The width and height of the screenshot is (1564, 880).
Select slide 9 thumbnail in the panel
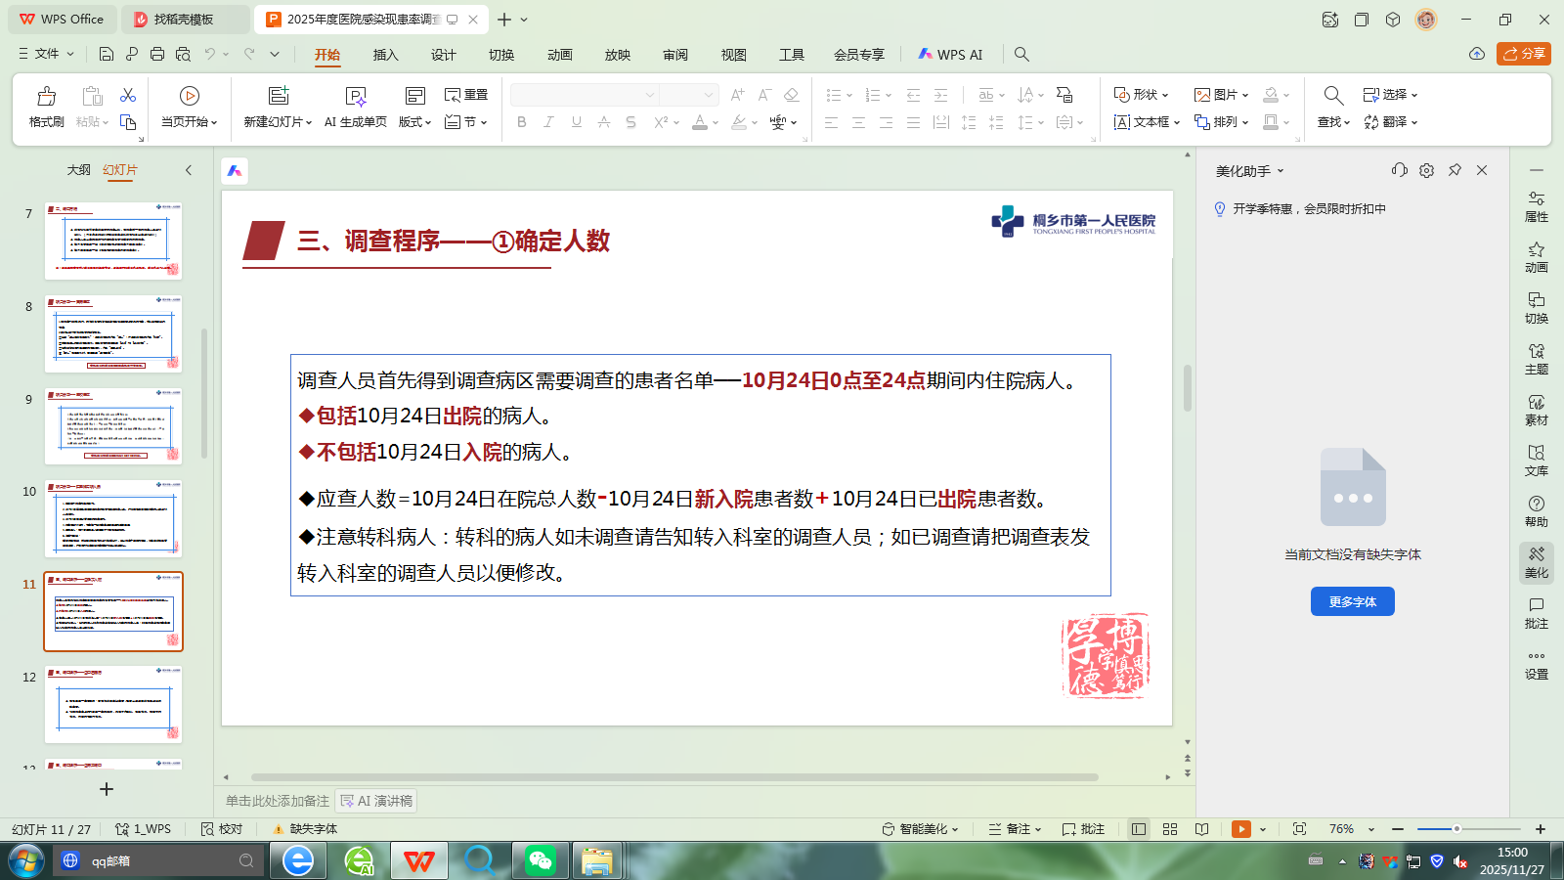point(112,426)
